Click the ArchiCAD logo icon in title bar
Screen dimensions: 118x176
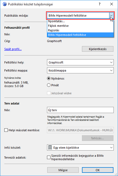(x=5, y=4)
